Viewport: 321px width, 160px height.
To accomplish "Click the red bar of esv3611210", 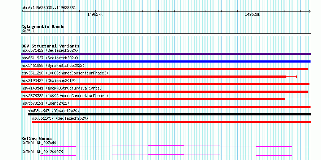I will pos(154,77).
